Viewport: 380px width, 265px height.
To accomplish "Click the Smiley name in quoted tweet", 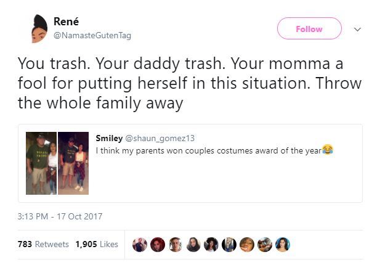I will [x=109, y=138].
